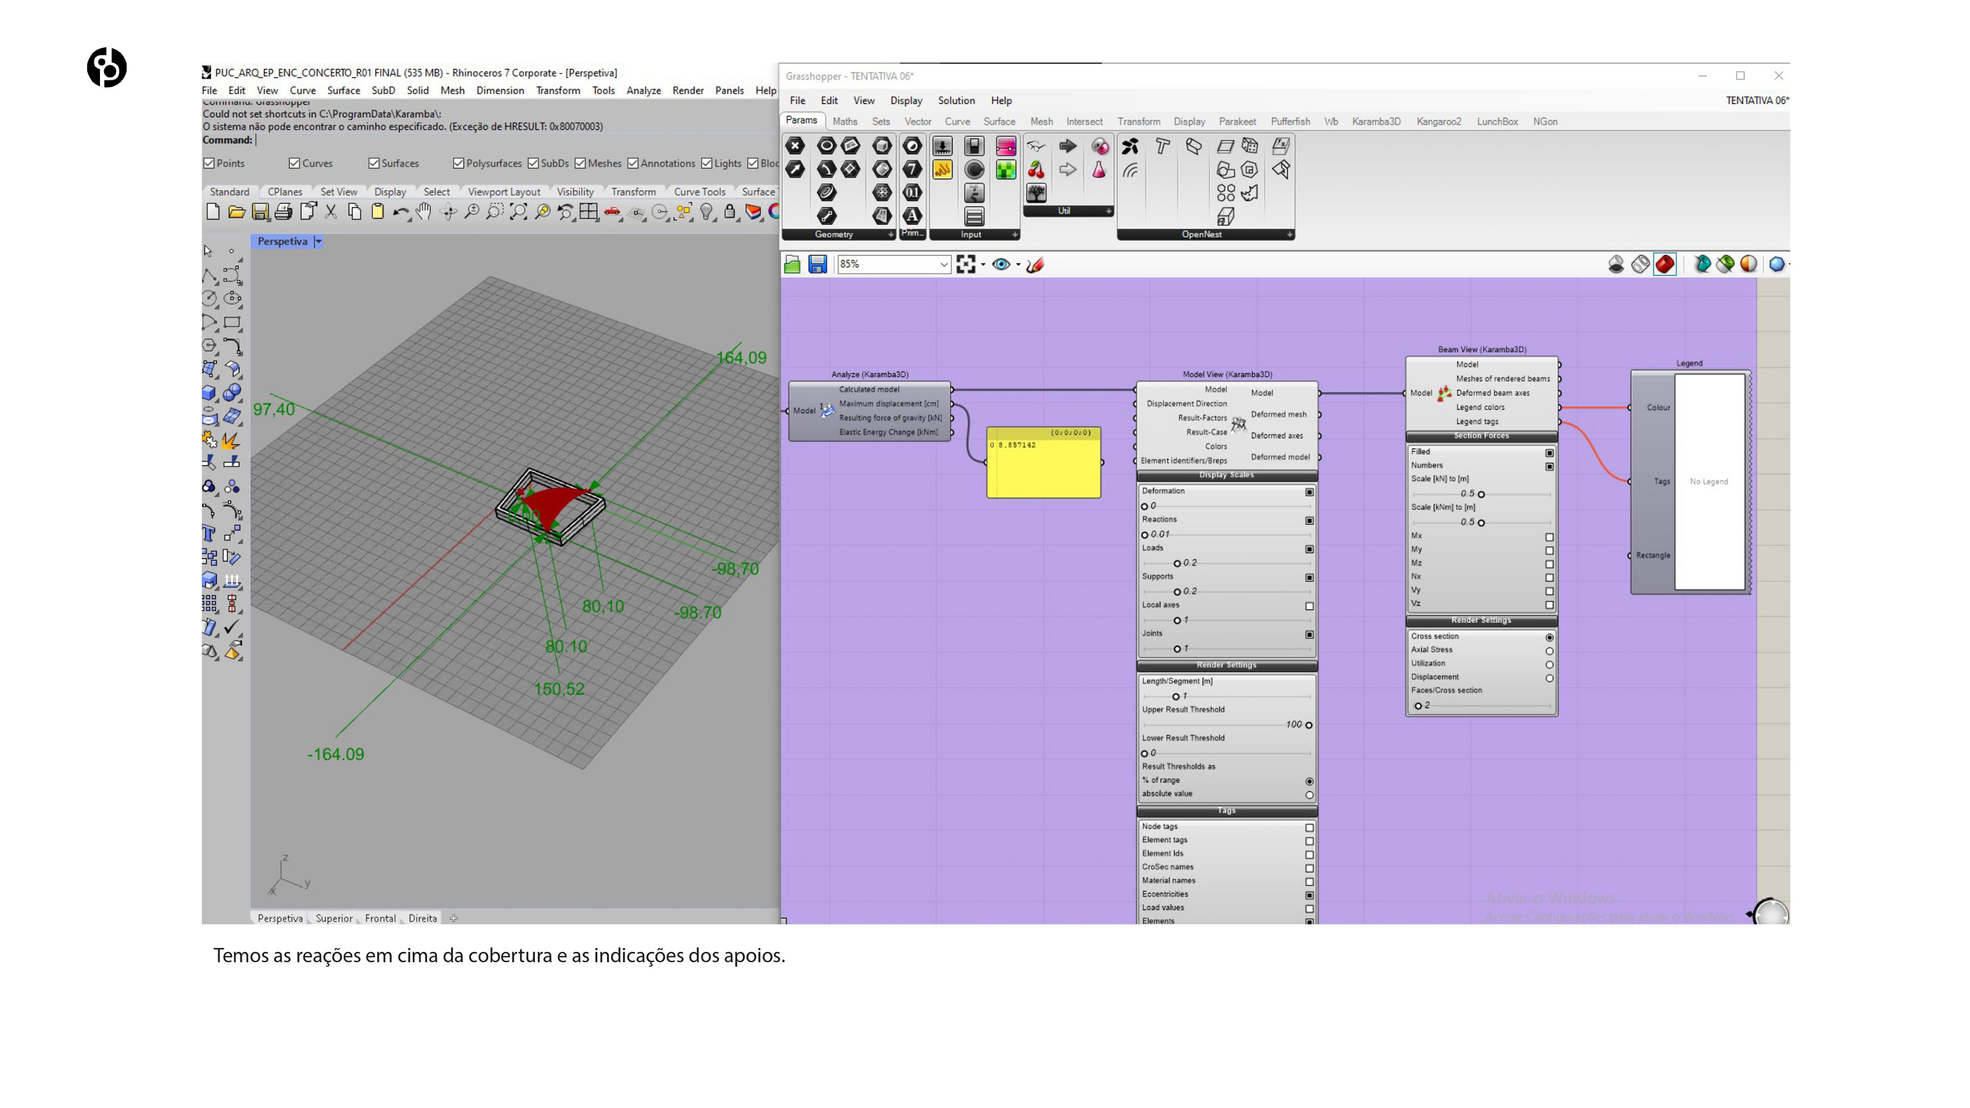Open the Perspetiva viewport title dropdown arrow
Viewport: 1970px width, 1108px height.
[x=319, y=242]
